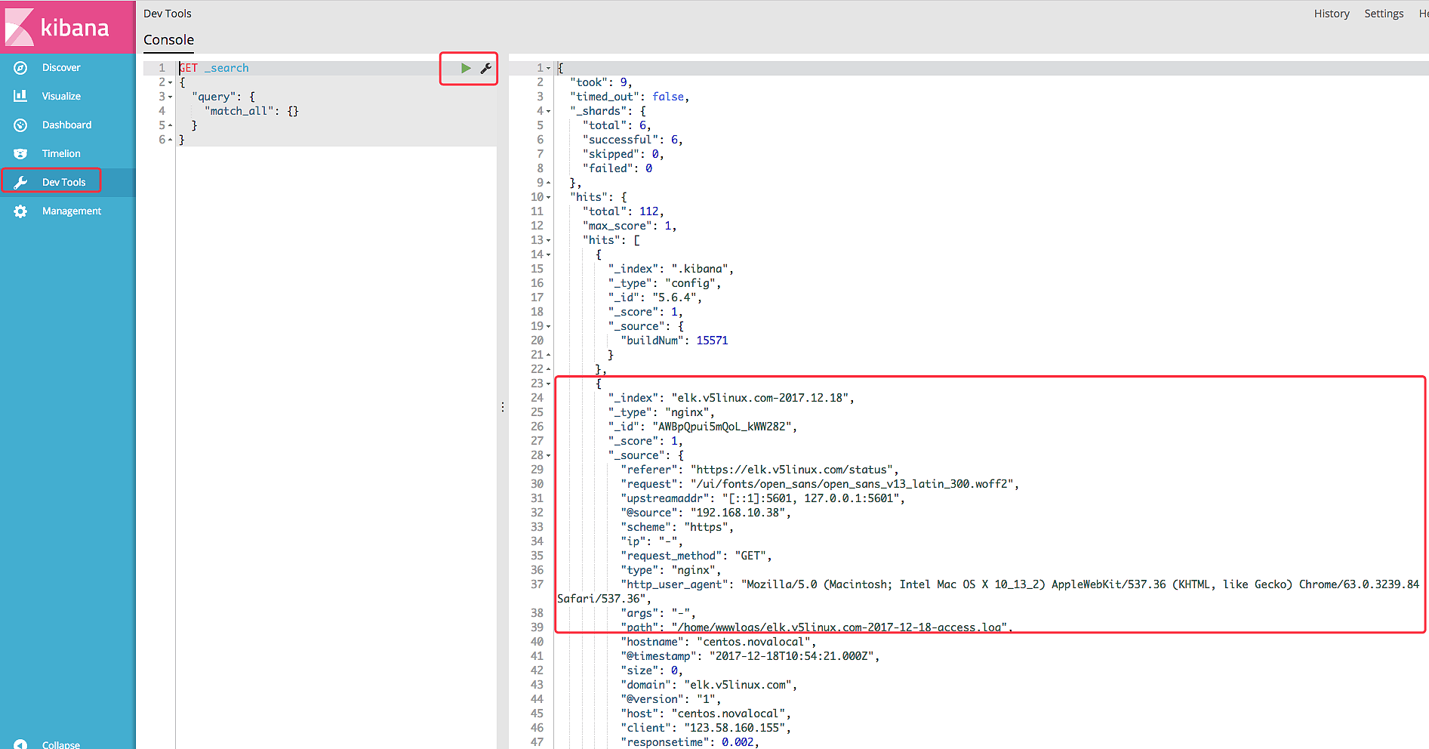This screenshot has height=749, width=1429.
Task: Grab the pane resize handle between editors
Action: pos(503,407)
